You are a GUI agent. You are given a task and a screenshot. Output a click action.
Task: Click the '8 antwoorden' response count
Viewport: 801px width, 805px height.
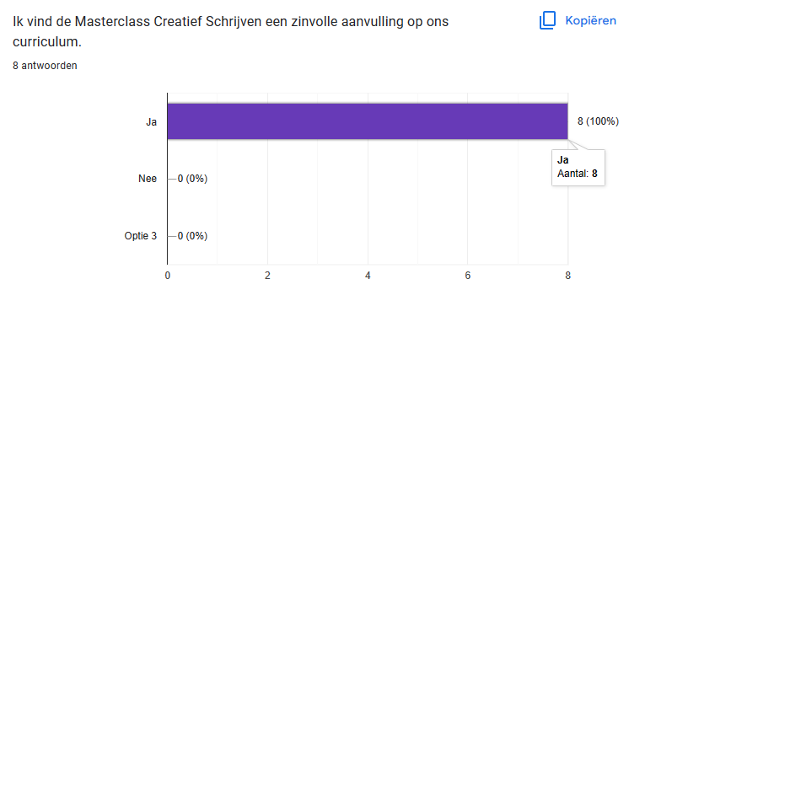point(45,66)
